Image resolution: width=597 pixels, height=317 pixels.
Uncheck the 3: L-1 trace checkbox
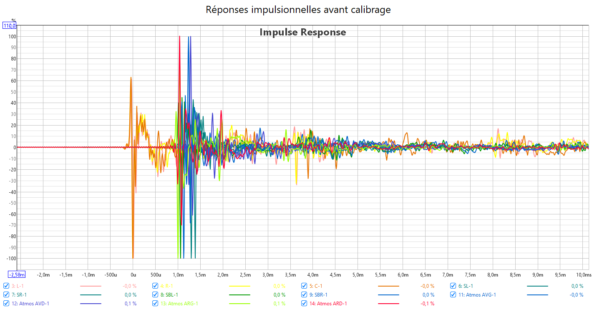(6, 286)
